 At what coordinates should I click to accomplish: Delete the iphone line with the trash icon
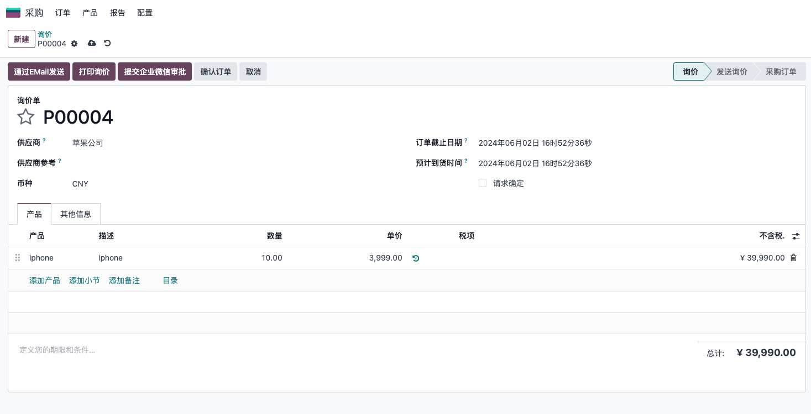(793, 258)
